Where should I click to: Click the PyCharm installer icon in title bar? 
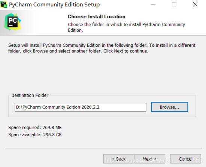4,4
